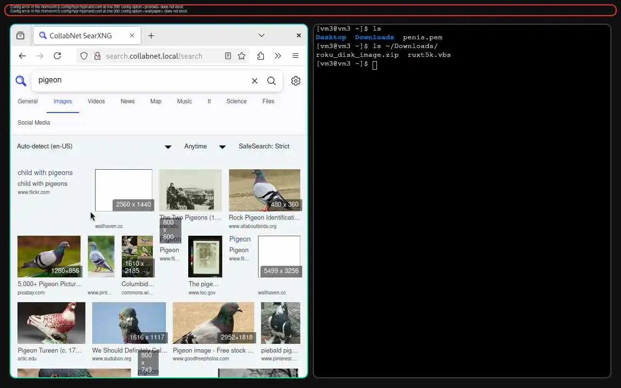The height and width of the screenshot is (388, 621).
Task: Click Desktop directory name in terminal
Action: 331,37
